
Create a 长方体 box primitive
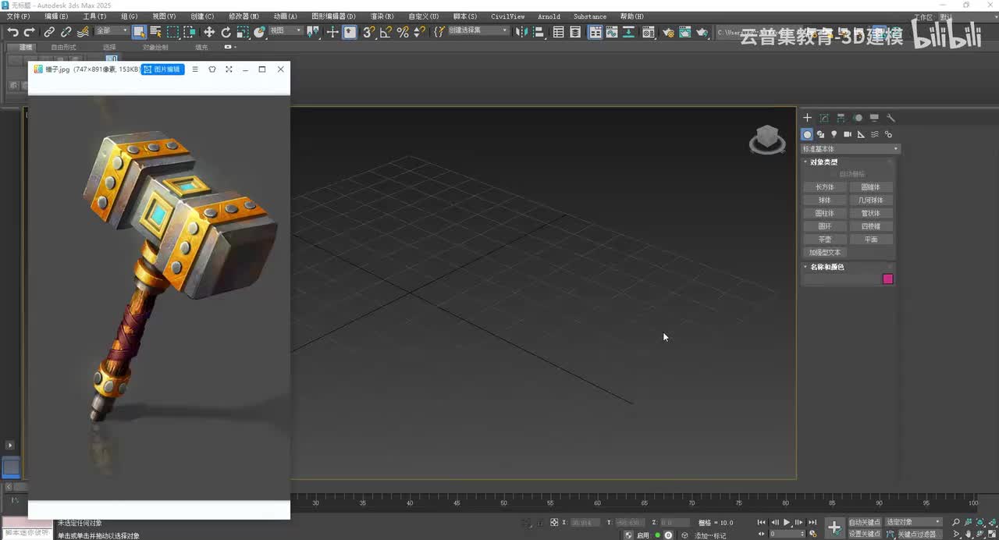tap(825, 187)
